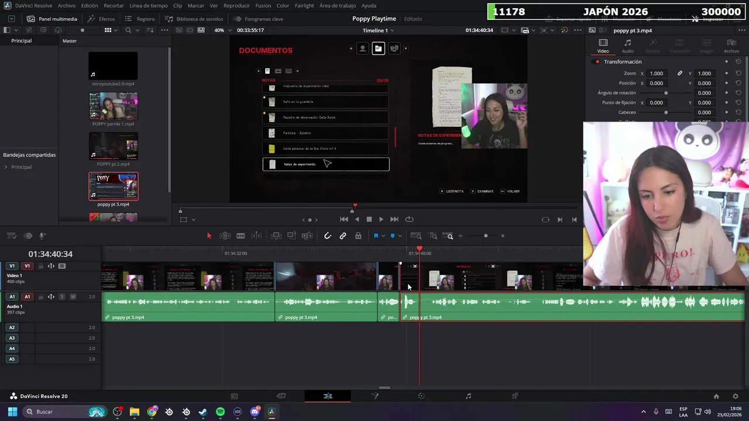The height and width of the screenshot is (421, 749).
Task: Expand the Principal shared bin
Action: pos(6,167)
